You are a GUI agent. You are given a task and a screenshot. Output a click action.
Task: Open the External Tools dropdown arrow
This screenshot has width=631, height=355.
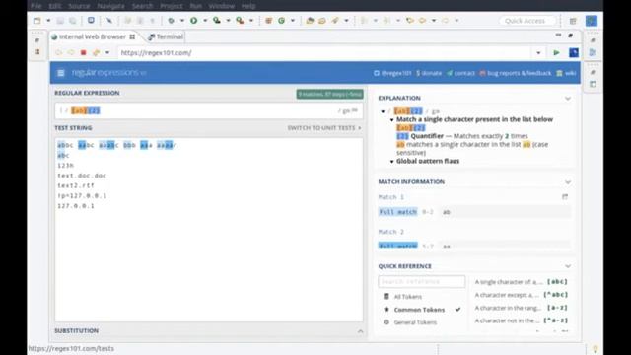[251, 21]
